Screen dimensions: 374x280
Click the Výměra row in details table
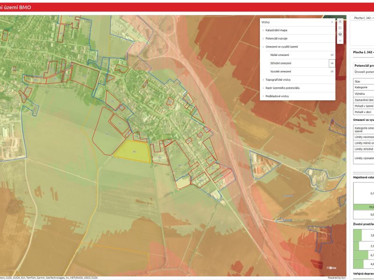[x=363, y=94]
